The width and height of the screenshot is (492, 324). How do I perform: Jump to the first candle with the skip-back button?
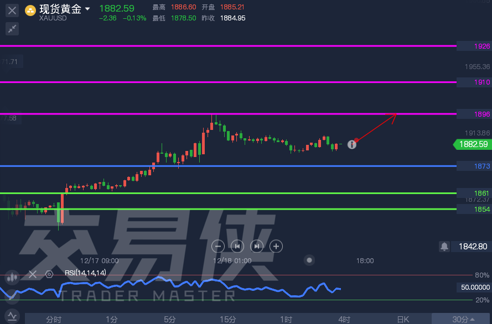click(237, 246)
